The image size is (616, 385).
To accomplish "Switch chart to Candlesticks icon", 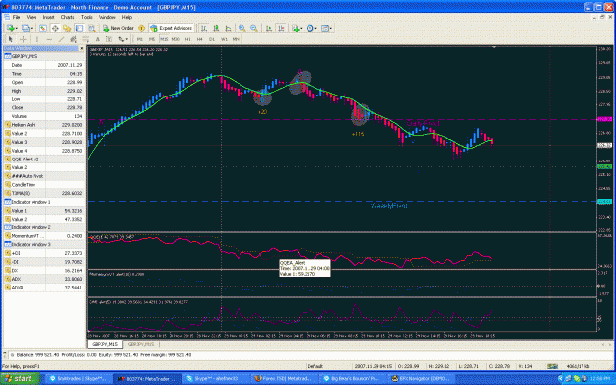I will (x=216, y=28).
